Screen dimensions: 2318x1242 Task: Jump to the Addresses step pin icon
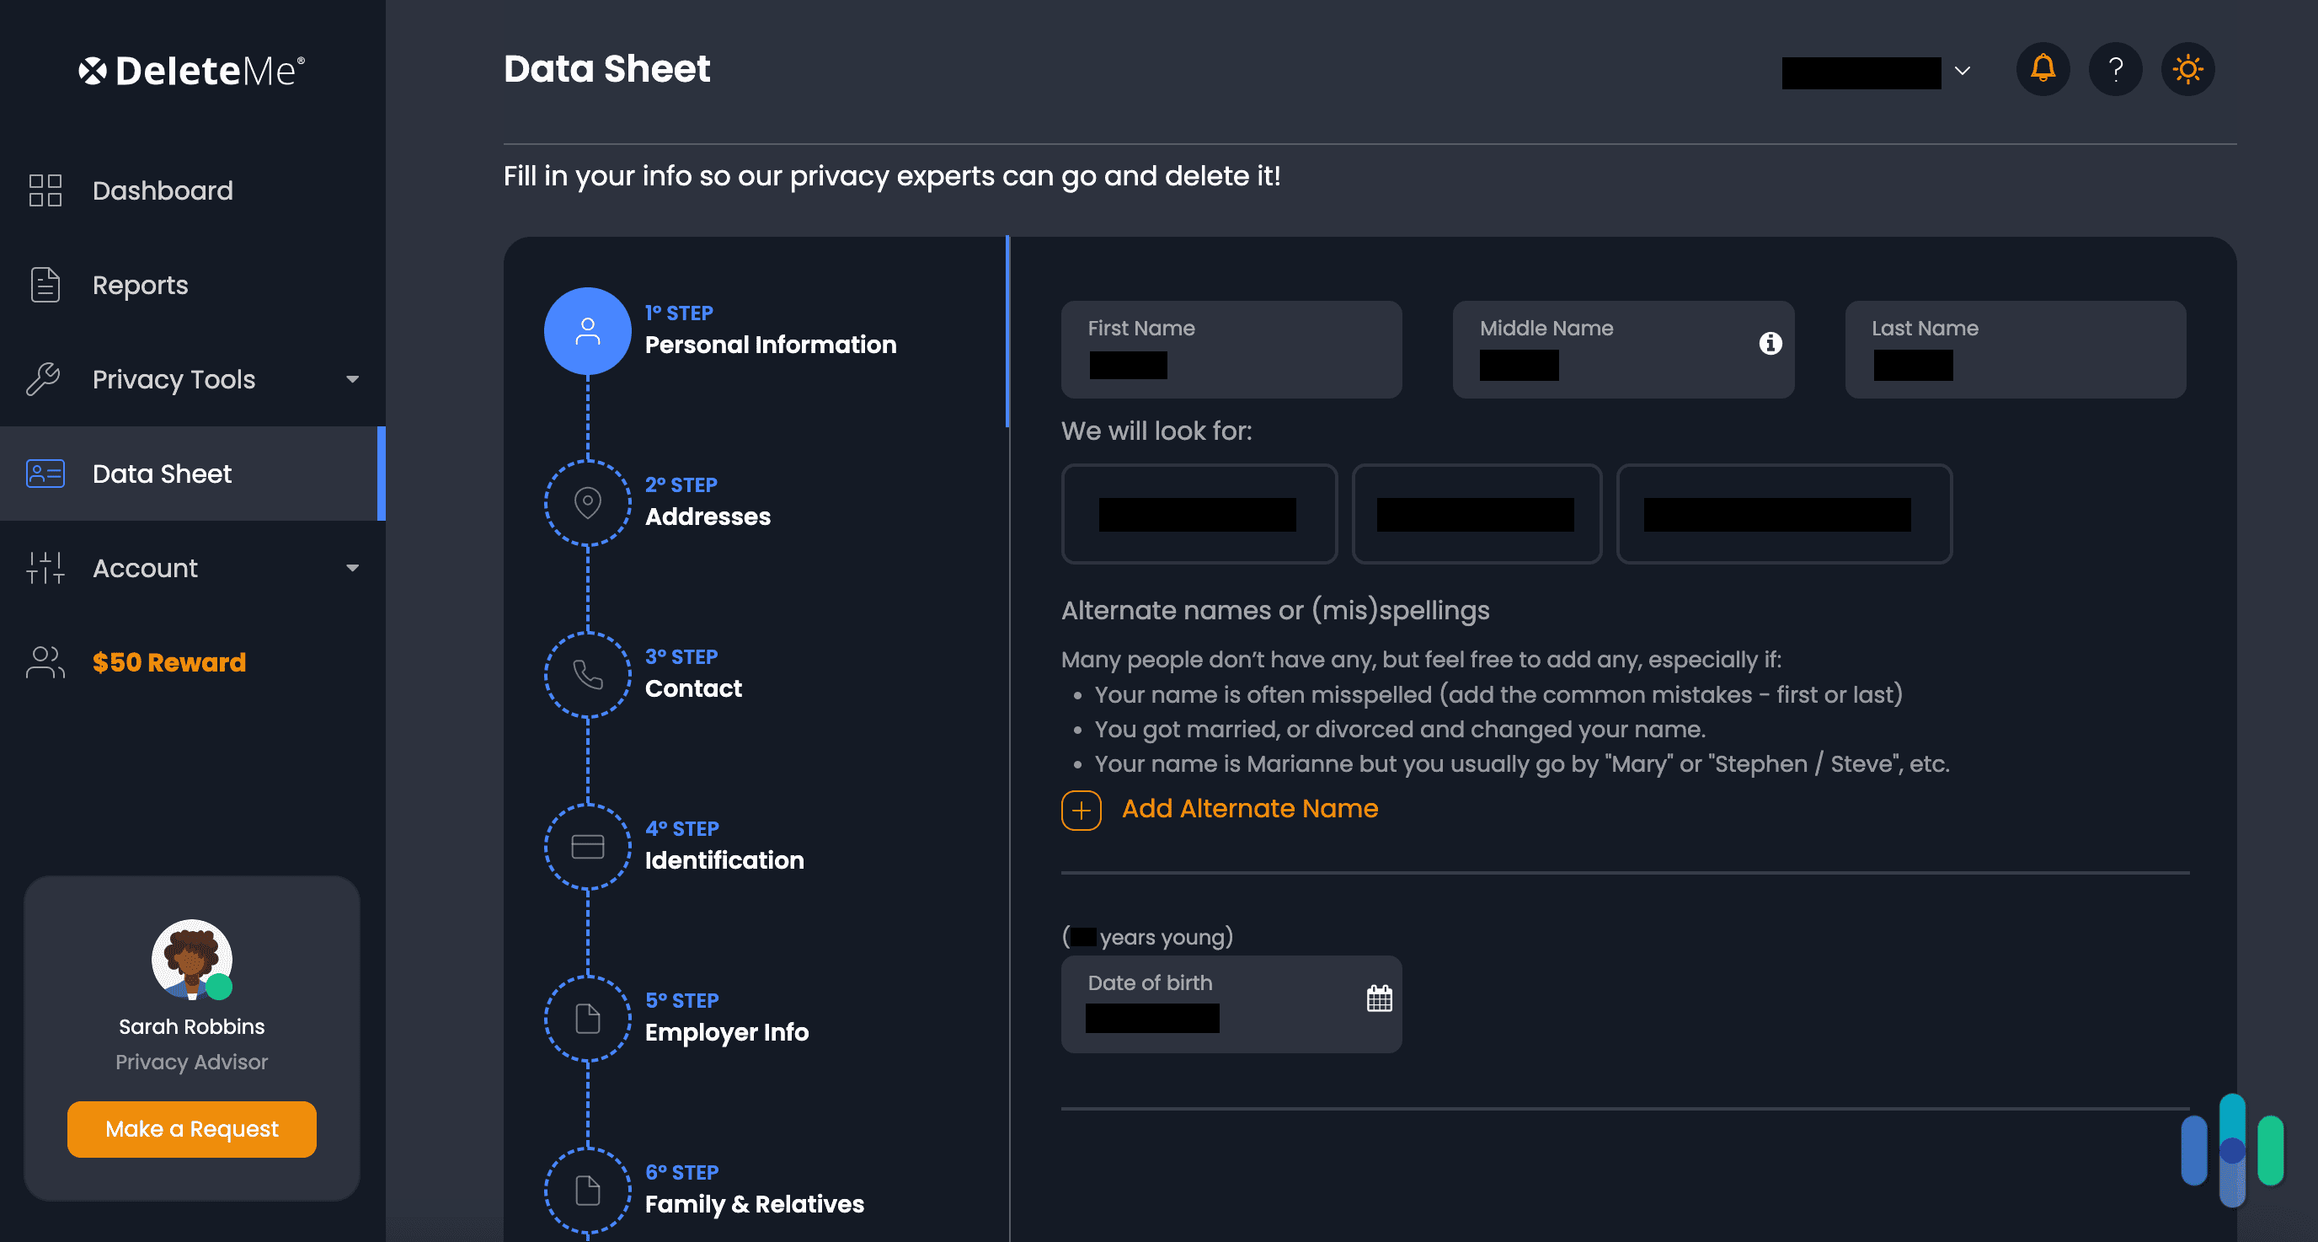588,502
